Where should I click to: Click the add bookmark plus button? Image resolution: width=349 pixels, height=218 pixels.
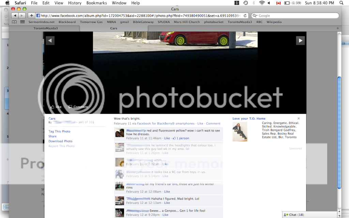31,16
